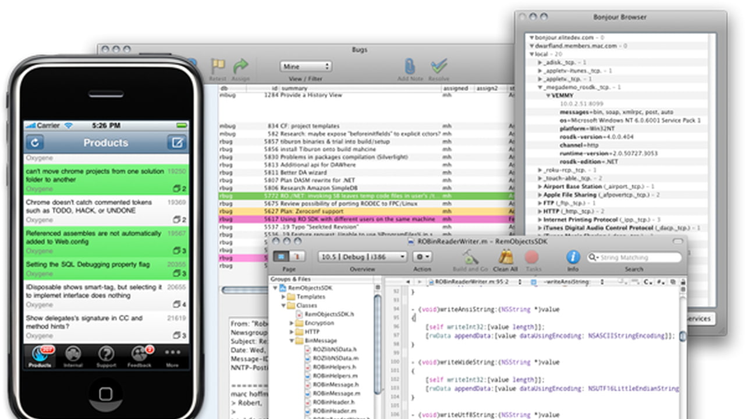Open issue 19567 about referenced assemblies

[106, 242]
